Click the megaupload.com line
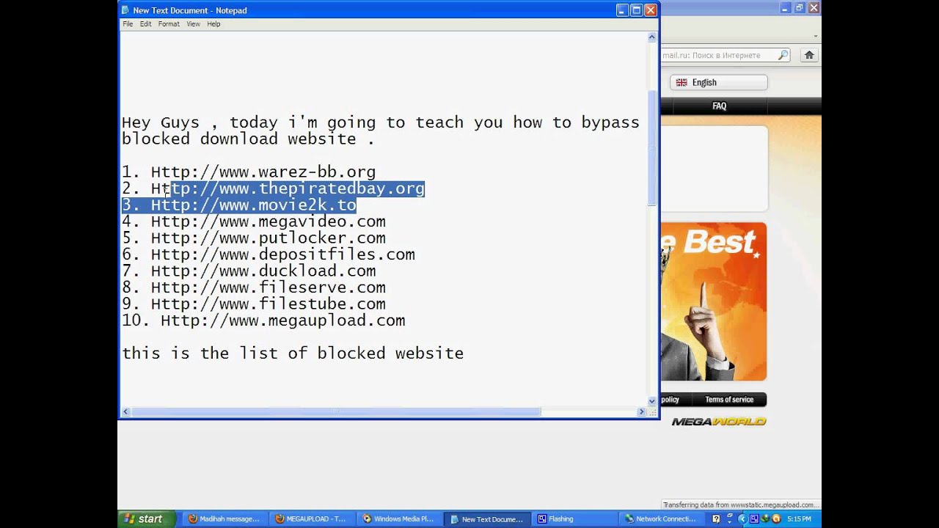Screen dimensions: 939x528 point(263,320)
